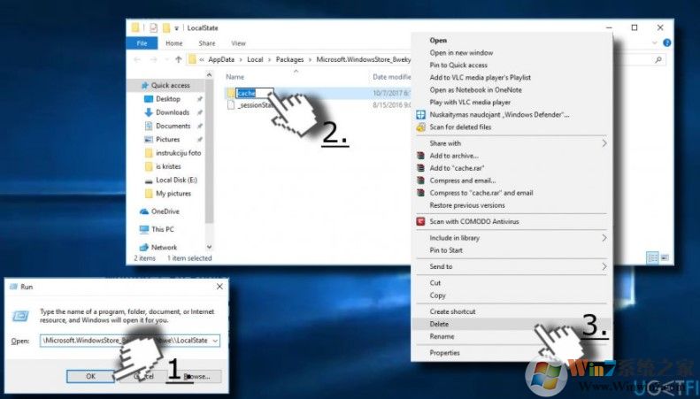Switch to details view icon
Viewport: 700px width, 399px height.
coord(653,257)
